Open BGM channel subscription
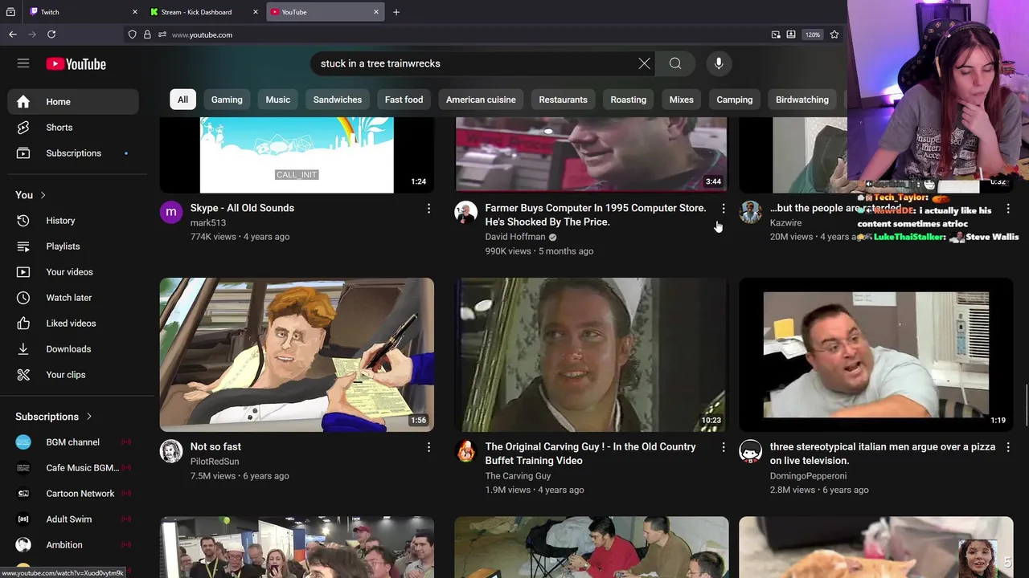Screen dimensions: 1029x578 click(x=73, y=442)
